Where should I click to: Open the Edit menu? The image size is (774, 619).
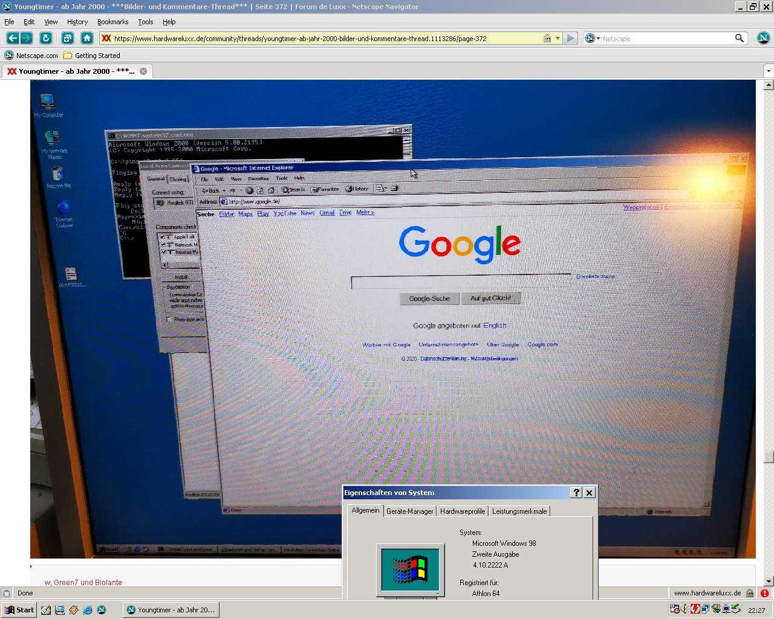point(29,22)
